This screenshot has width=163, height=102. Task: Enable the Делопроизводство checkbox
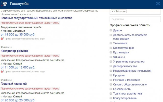point(111,66)
